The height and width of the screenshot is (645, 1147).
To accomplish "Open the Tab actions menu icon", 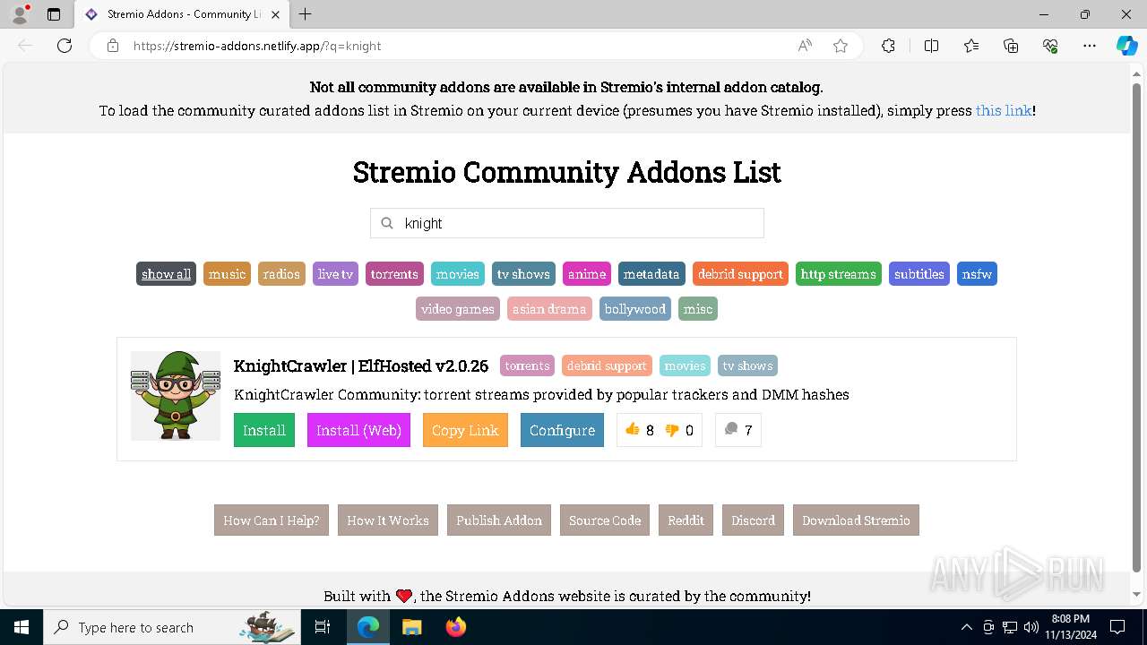I will (54, 14).
